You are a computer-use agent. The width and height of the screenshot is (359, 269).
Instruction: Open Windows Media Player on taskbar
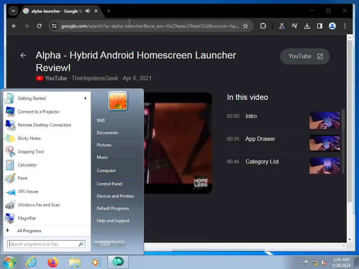point(96,262)
